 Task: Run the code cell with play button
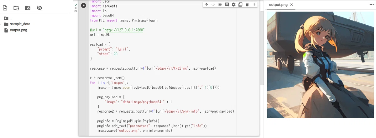tap(83, 5)
